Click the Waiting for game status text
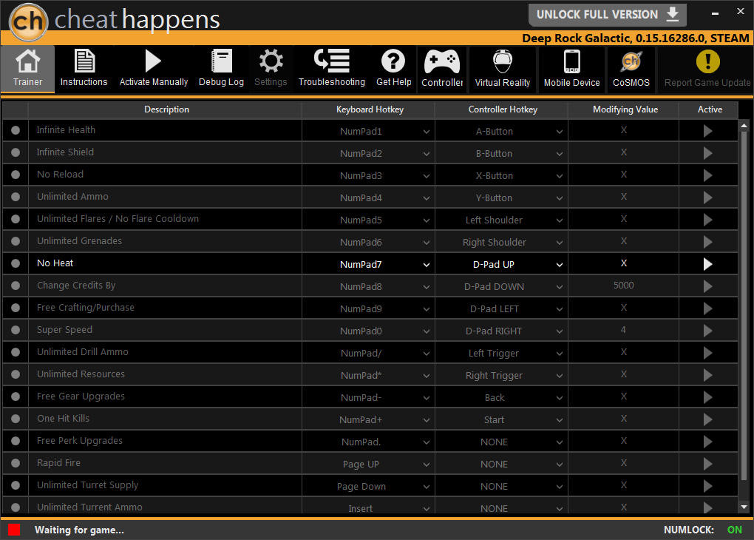This screenshot has width=754, height=540. (79, 530)
